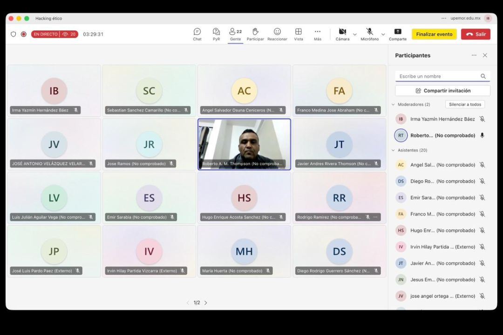Go to next page of participants grid
This screenshot has width=503, height=335.
point(206,303)
